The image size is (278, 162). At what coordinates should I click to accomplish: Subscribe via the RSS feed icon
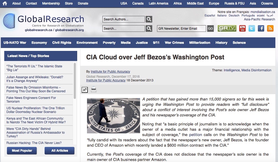[x=270, y=28]
